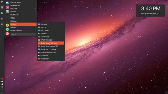This screenshot has width=168, height=94.
Task: Expand the Internet submenu arrow
Action: point(35,11)
